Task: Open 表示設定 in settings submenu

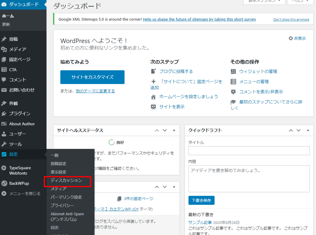Action: coord(58,172)
